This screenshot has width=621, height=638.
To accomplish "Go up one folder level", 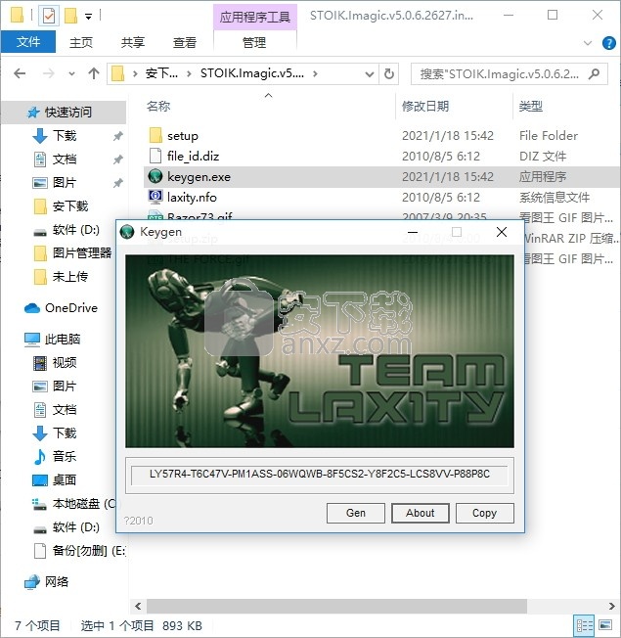I will (x=94, y=73).
